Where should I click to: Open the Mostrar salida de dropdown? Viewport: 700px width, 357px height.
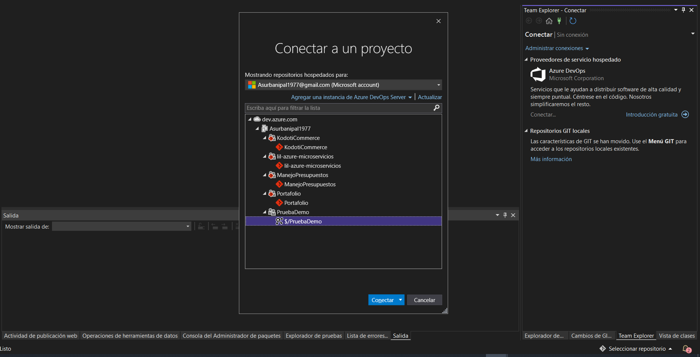click(187, 226)
